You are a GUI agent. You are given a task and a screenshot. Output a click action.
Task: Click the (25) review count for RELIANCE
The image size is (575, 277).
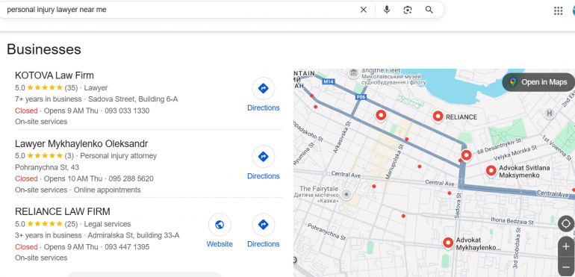[x=71, y=224]
